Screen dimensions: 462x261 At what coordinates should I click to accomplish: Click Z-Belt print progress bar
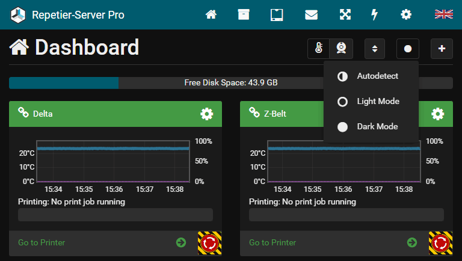point(346,215)
